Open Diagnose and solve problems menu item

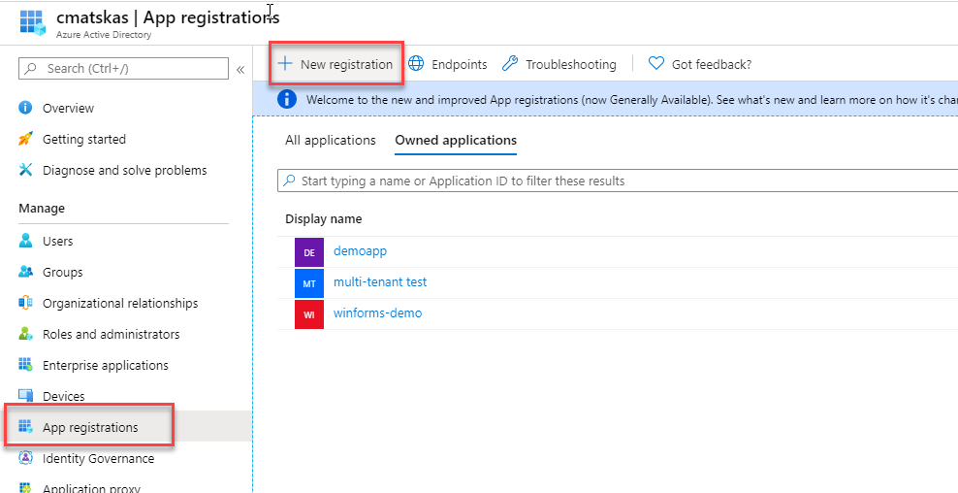tap(125, 171)
